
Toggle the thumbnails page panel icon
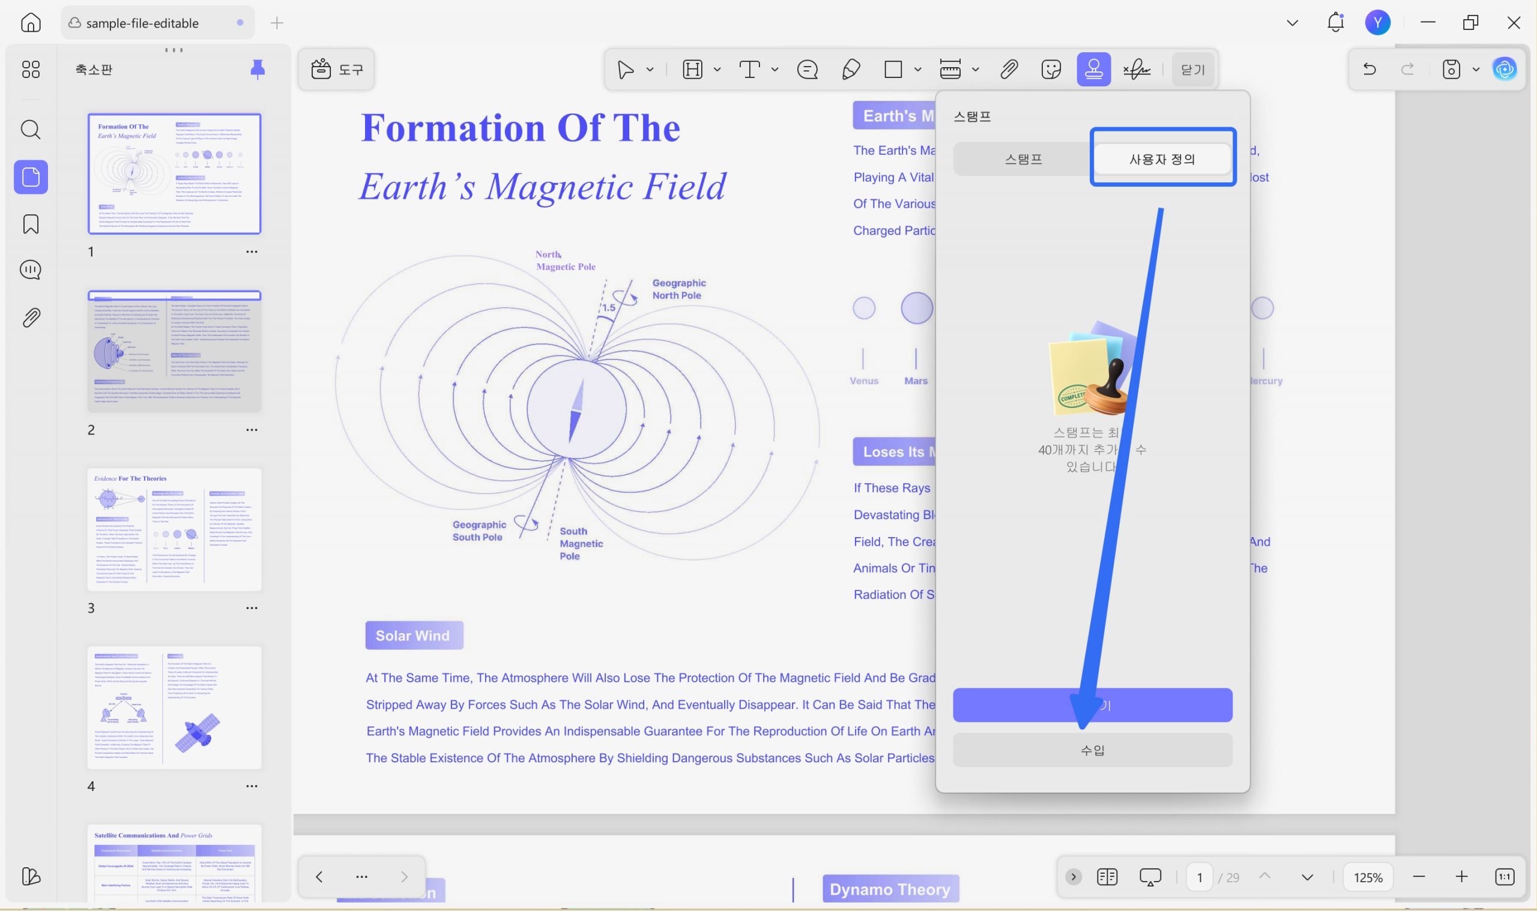pyautogui.click(x=31, y=178)
